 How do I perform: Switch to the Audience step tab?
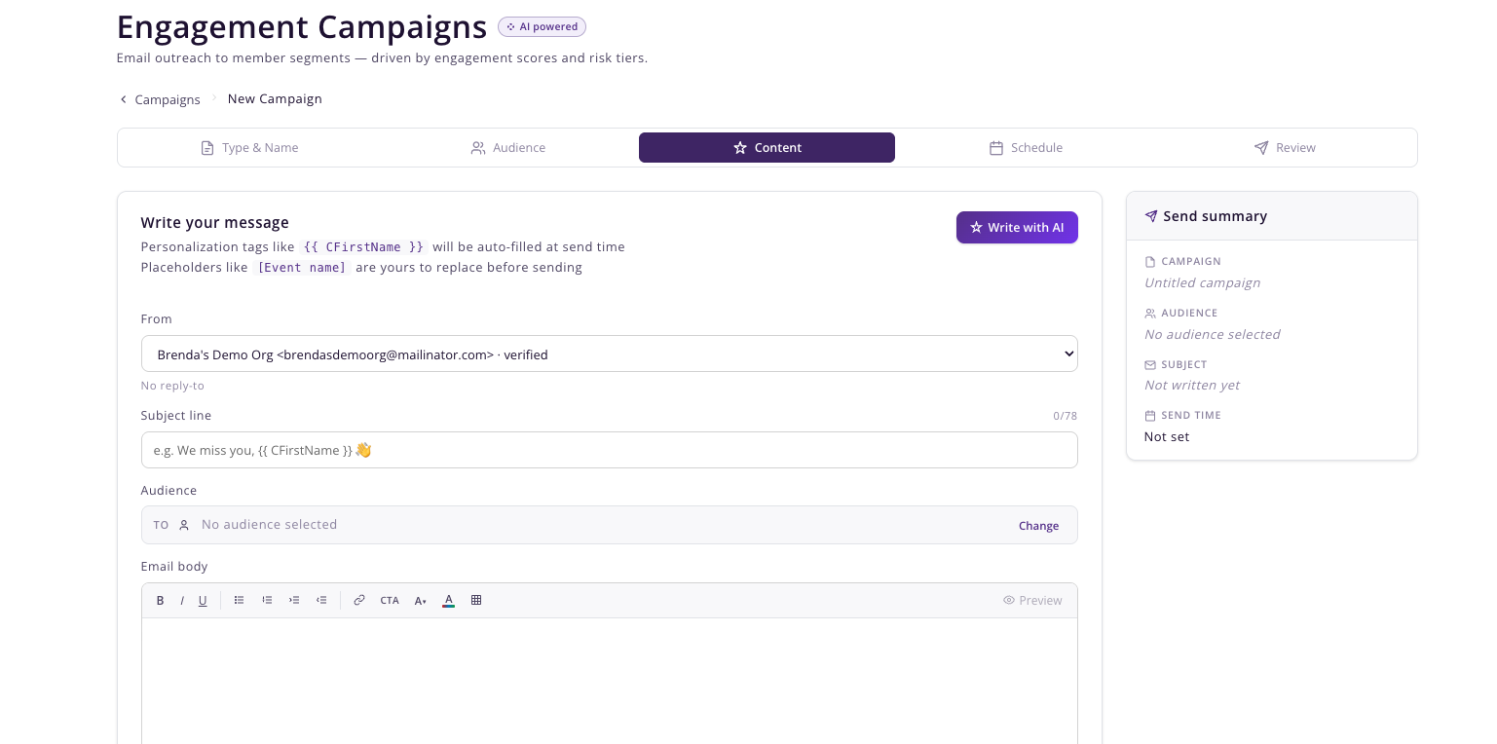pyautogui.click(x=507, y=148)
